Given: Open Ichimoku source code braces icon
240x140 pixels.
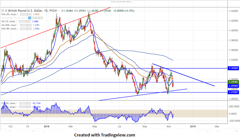Looking at the screenshot, I should tap(35, 18).
